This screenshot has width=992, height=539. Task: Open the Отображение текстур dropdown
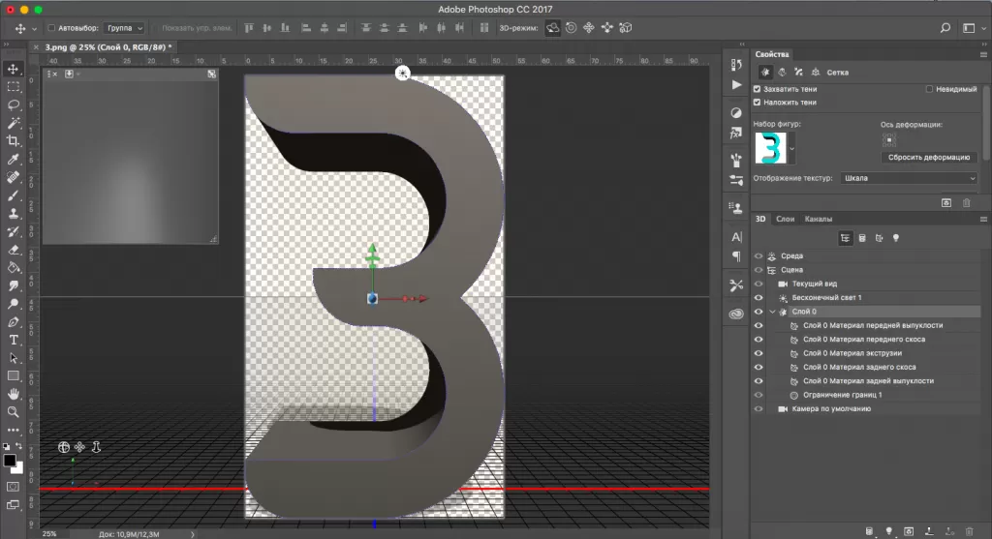point(909,179)
